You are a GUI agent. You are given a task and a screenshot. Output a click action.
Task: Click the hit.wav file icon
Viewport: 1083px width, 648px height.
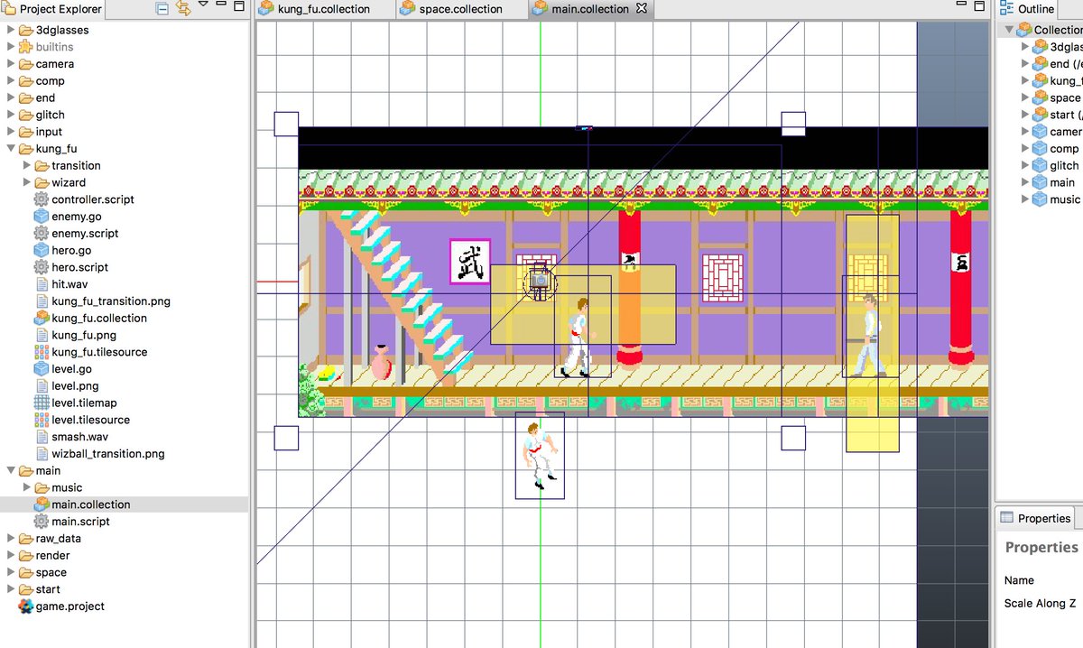click(42, 284)
